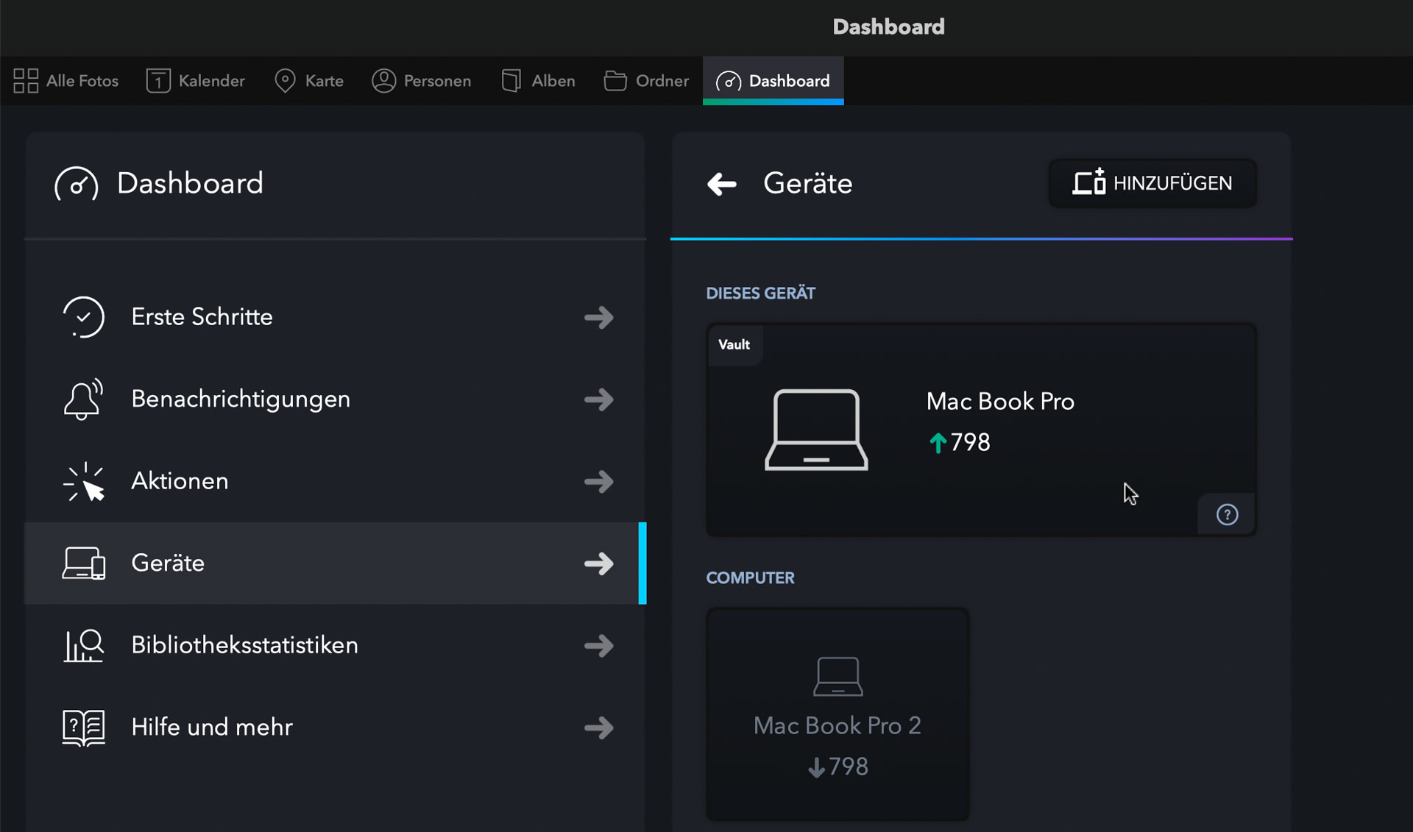The height and width of the screenshot is (832, 1413).
Task: Click the person icon of Personen
Action: click(x=383, y=81)
